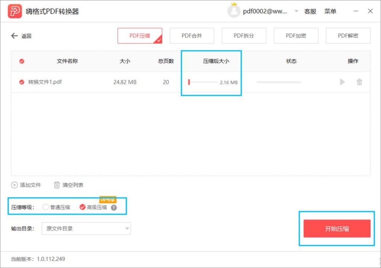Viewport: 381px width, 268px height.
Task: Toggle the select-all files checkbox in header
Action: coord(22,61)
